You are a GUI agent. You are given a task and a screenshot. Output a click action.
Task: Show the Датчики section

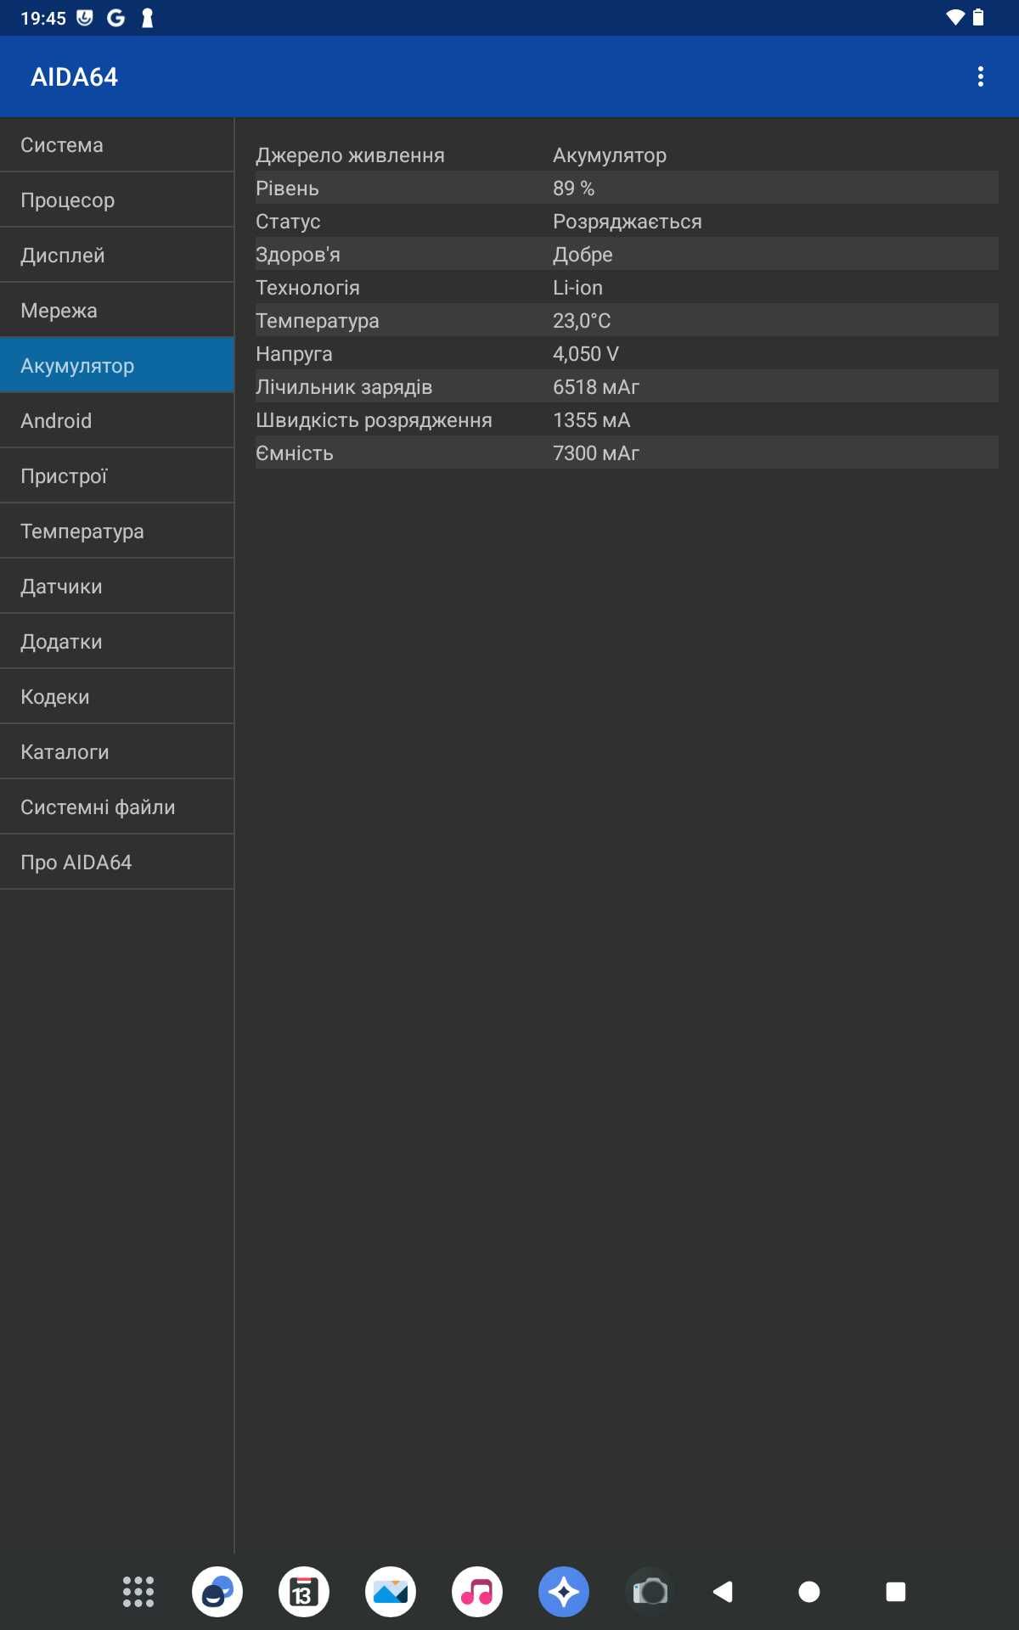pyautogui.click(x=117, y=587)
